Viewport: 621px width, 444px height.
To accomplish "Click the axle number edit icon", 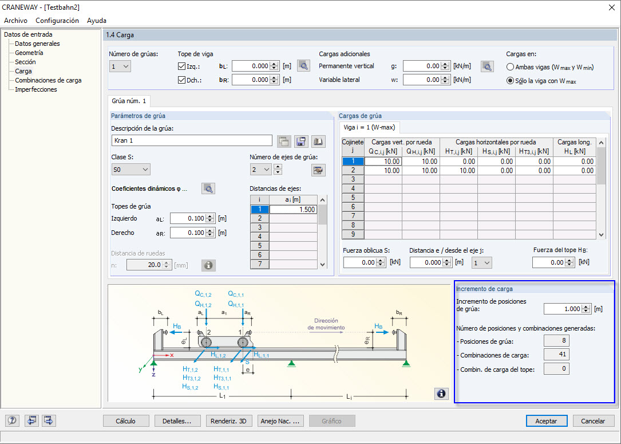I will tap(318, 170).
